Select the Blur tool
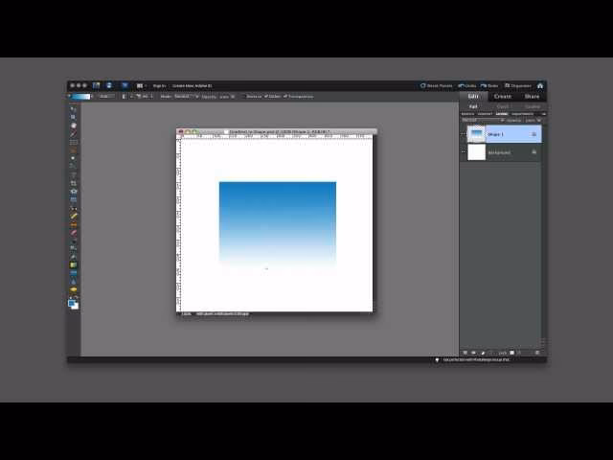This screenshot has width=613, height=460. pyautogui.click(x=73, y=281)
